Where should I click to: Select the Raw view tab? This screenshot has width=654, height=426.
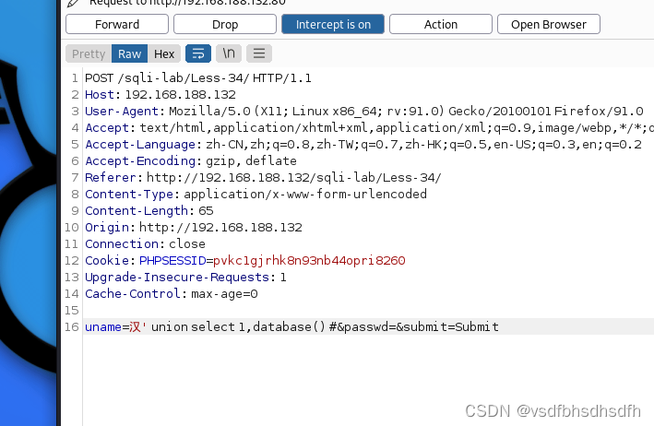click(x=129, y=53)
